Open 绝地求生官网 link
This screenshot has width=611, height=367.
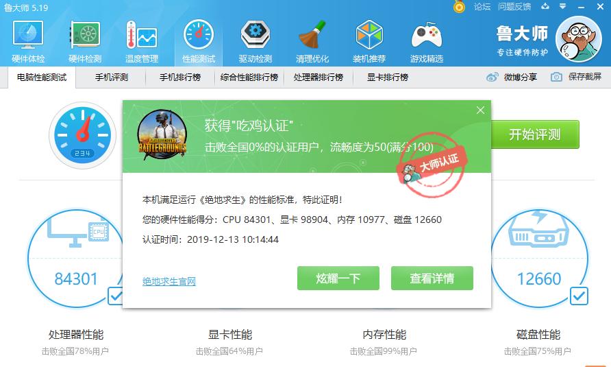click(169, 281)
